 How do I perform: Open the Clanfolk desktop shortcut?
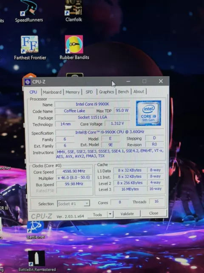click(x=74, y=11)
